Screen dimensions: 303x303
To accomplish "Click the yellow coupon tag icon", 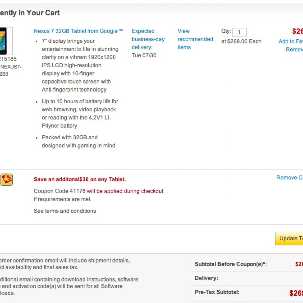I will pos(7,180).
